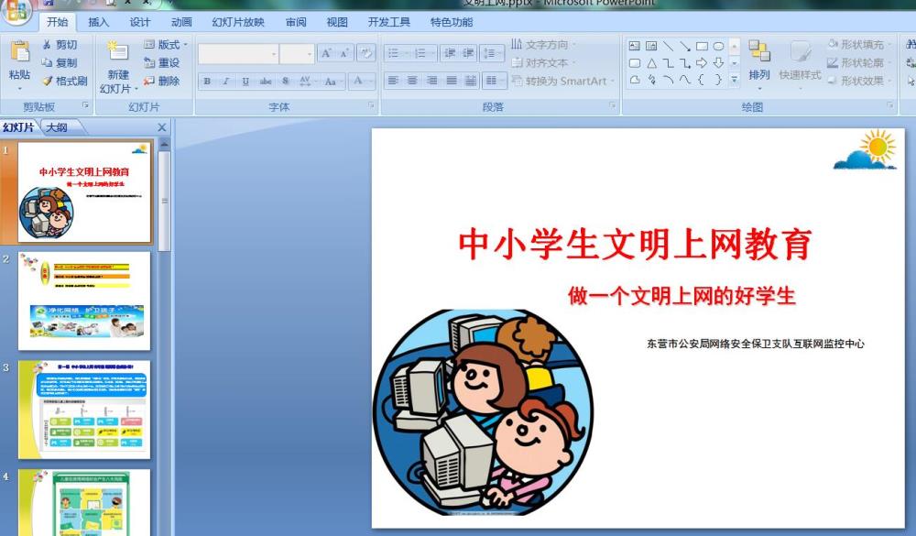Viewport: 916px width, 536px height.
Task: Click the Decrease Indent icon
Action: tap(450, 53)
